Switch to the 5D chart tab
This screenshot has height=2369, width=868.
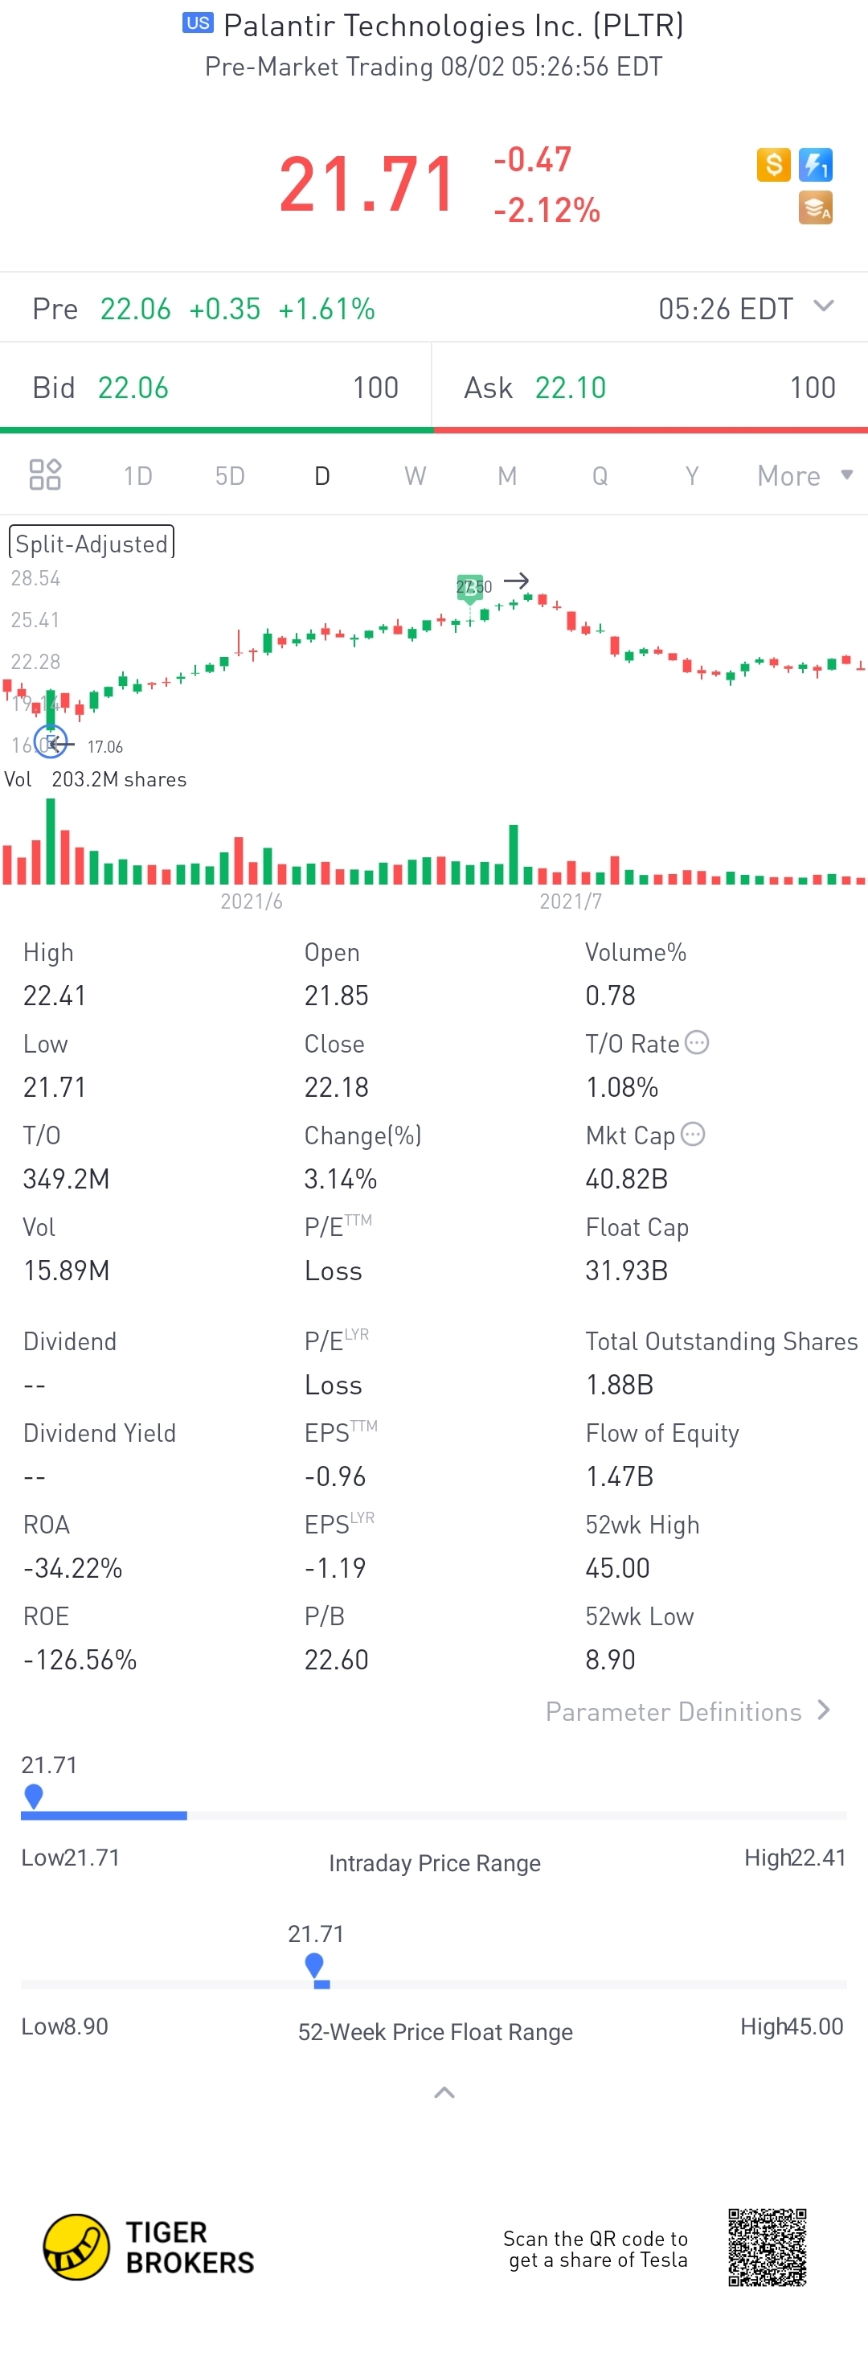click(x=230, y=475)
